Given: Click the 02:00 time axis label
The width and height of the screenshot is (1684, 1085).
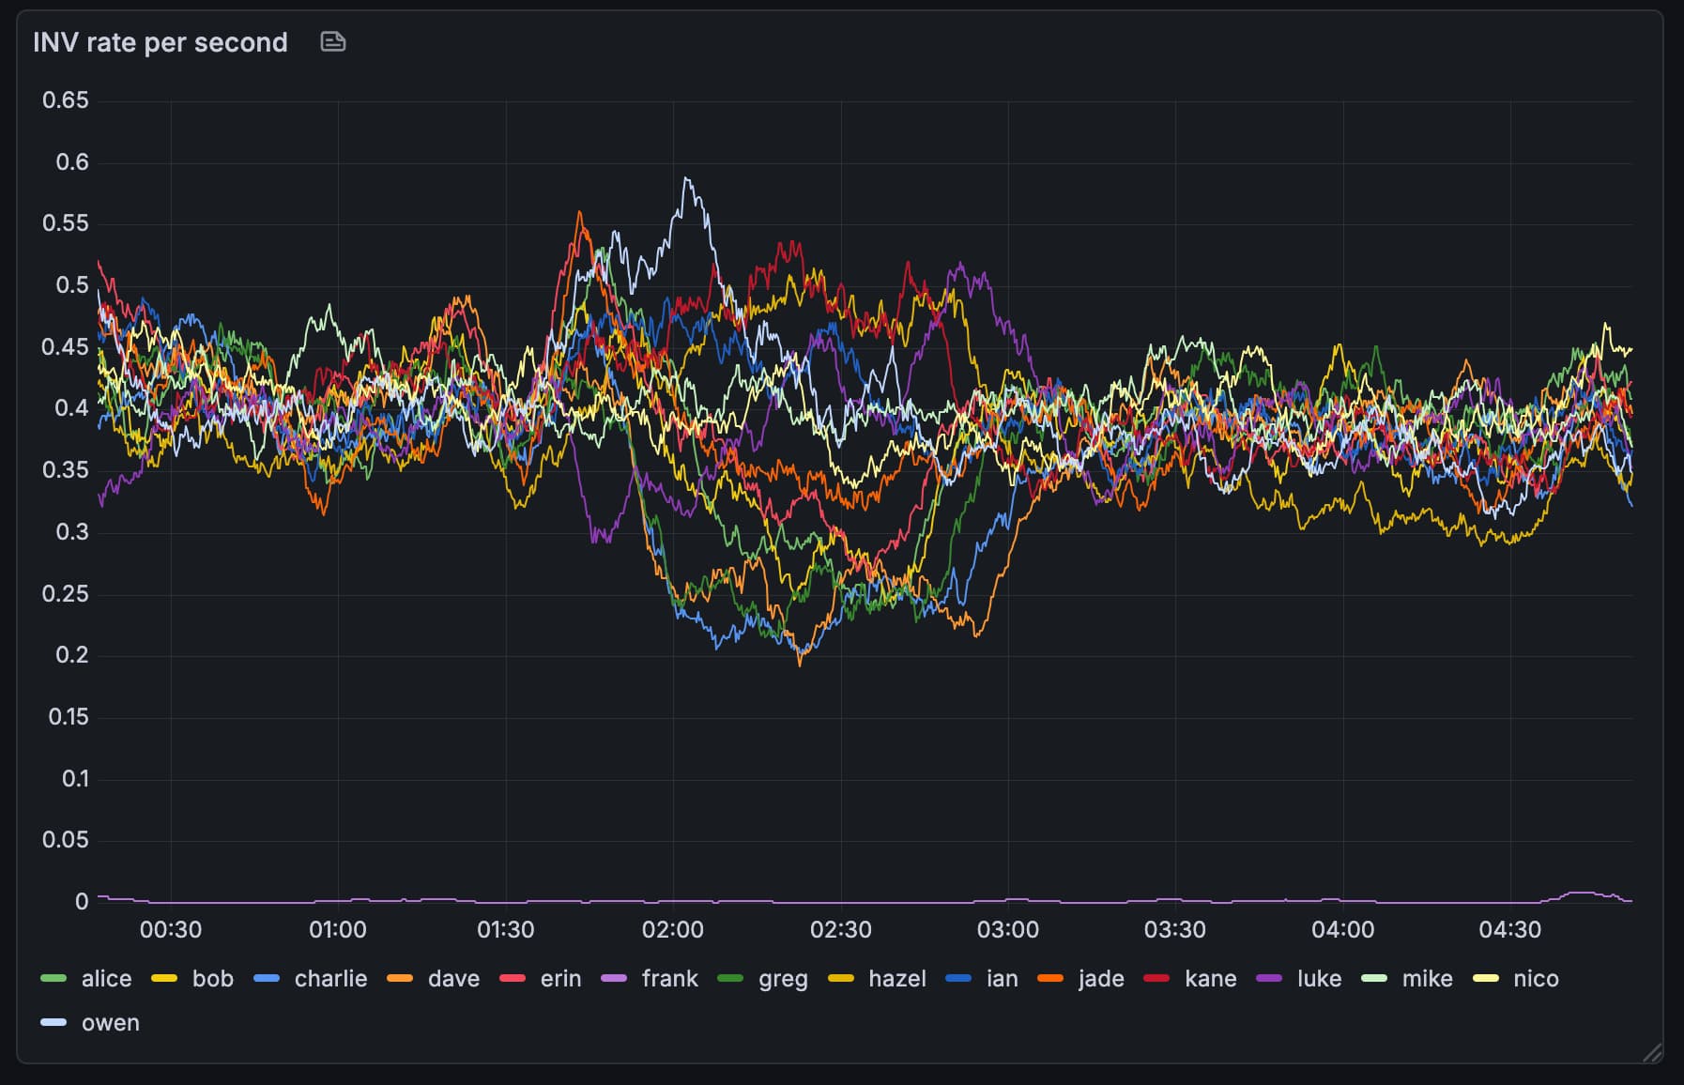Looking at the screenshot, I should coord(672,930).
